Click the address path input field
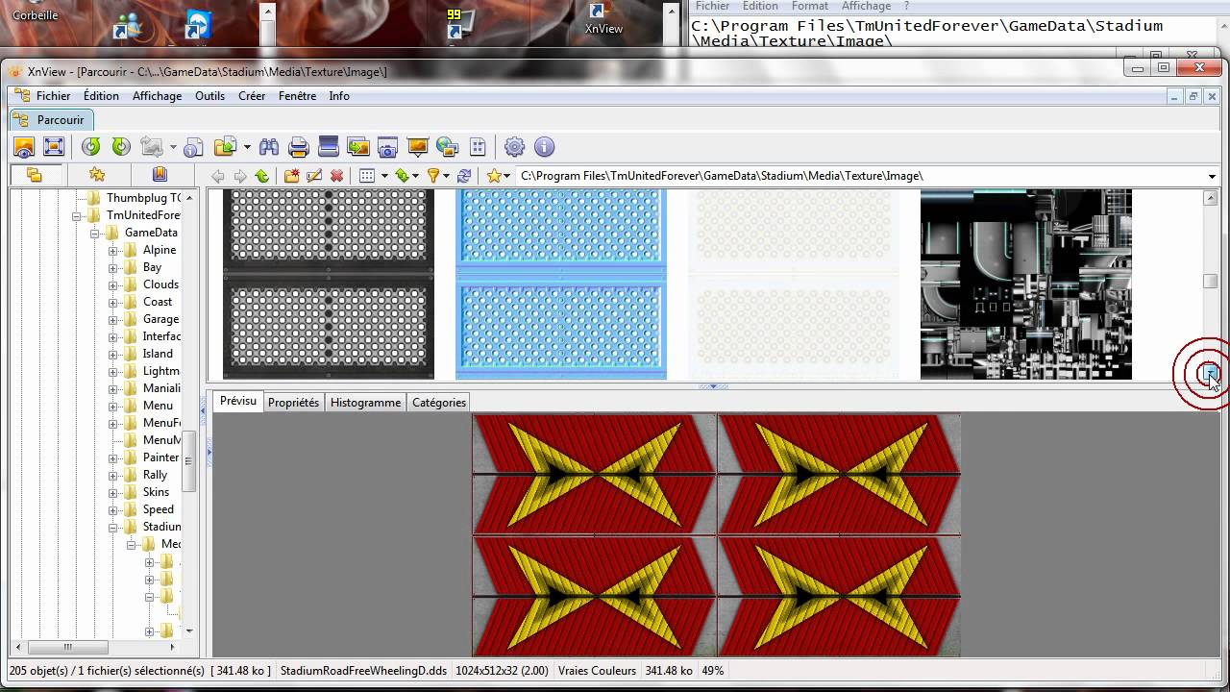Image resolution: width=1230 pixels, height=692 pixels. tap(861, 176)
